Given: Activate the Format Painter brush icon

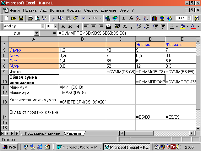Looking at the screenshot, I should pyautogui.click(x=75, y=18).
